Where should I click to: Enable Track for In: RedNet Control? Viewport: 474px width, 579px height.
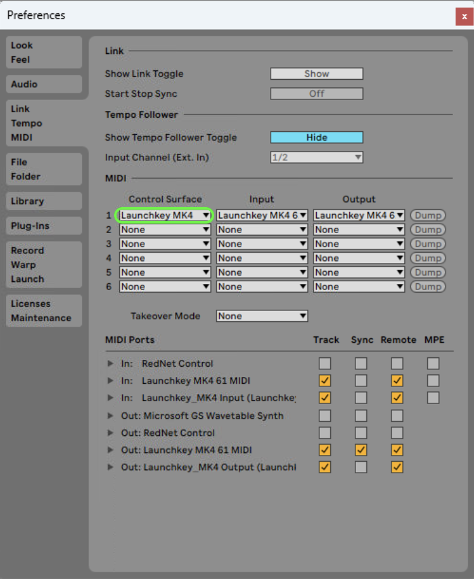click(x=324, y=364)
